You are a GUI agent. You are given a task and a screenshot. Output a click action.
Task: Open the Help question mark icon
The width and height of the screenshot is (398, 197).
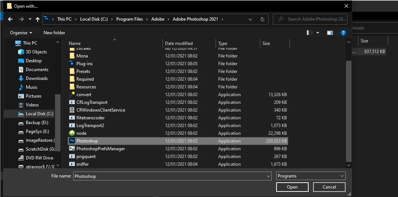tap(343, 33)
